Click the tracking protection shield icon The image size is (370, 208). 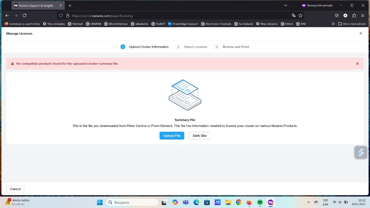(61, 16)
